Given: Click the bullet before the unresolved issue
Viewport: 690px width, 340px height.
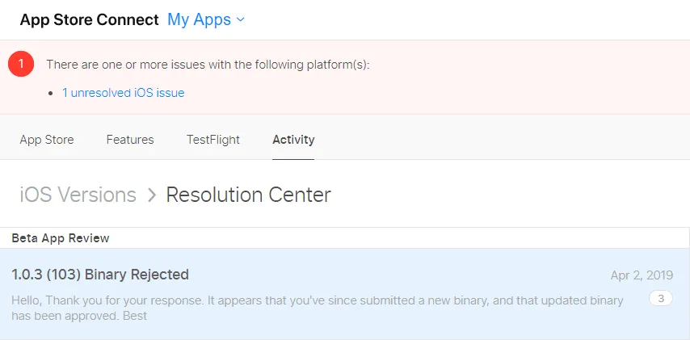Looking at the screenshot, I should (52, 94).
